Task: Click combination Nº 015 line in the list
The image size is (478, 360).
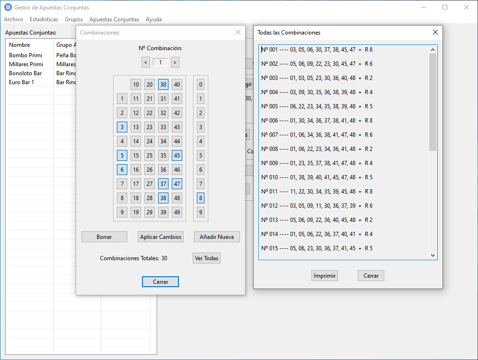Action: (x=317, y=248)
